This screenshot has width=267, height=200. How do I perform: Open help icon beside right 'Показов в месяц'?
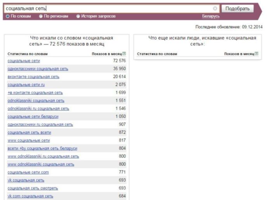point(257,53)
